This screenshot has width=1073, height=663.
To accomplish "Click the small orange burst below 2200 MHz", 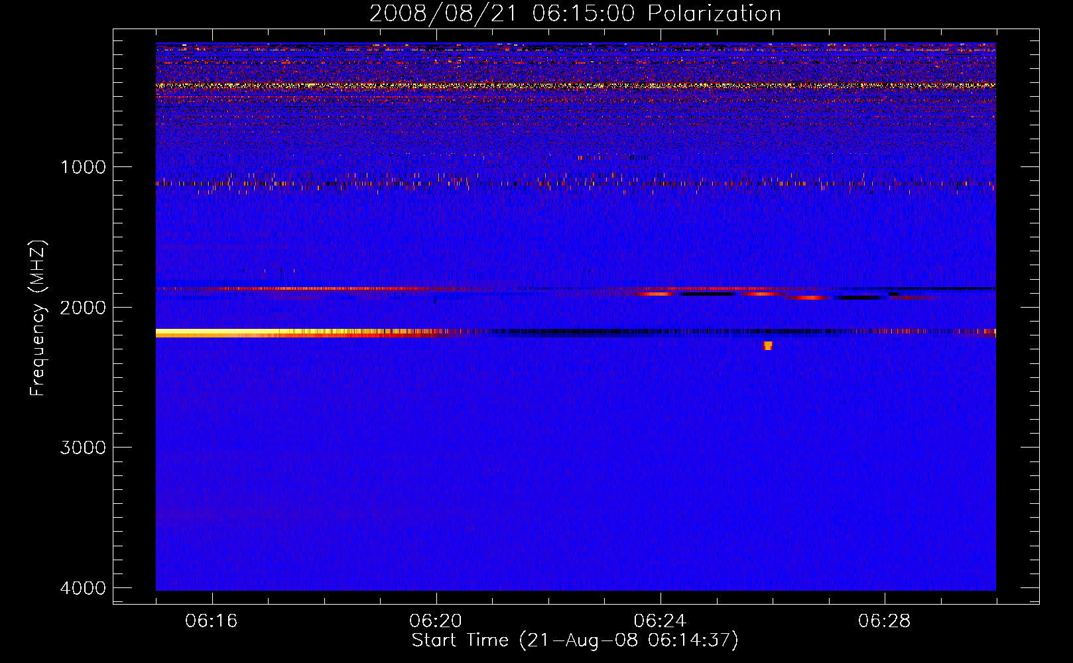I will tap(768, 345).
